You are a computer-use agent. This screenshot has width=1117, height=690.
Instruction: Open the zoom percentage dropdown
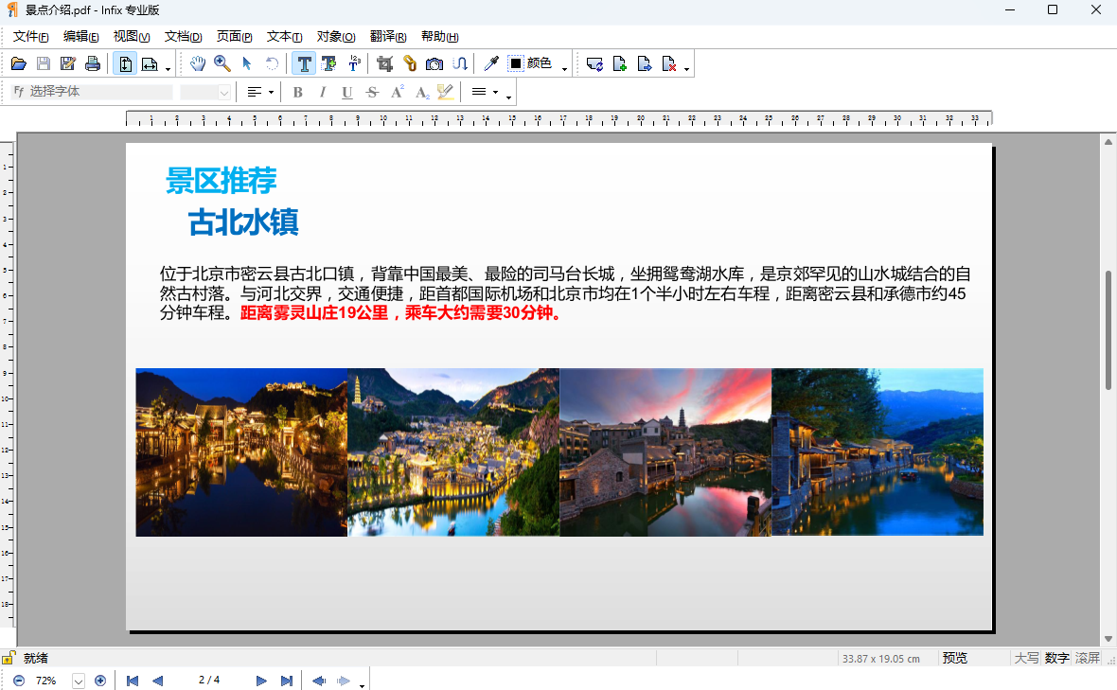coord(79,681)
